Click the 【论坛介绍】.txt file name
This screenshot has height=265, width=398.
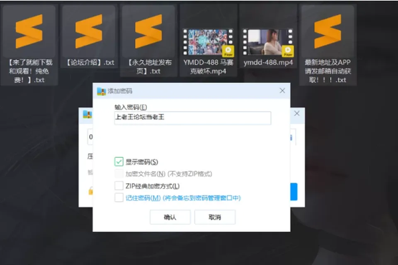(x=90, y=63)
